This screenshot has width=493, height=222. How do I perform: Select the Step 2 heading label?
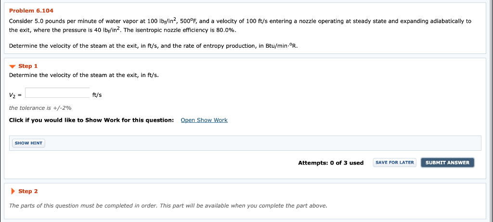point(28,191)
